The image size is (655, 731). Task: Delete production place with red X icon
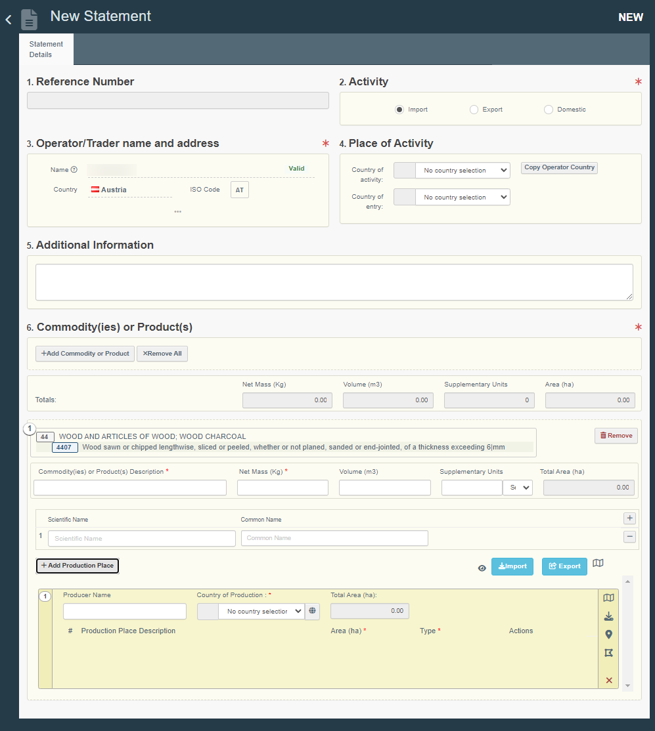click(x=609, y=680)
